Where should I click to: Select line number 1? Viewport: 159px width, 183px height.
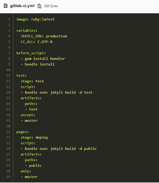pyautogui.click(x=9, y=19)
